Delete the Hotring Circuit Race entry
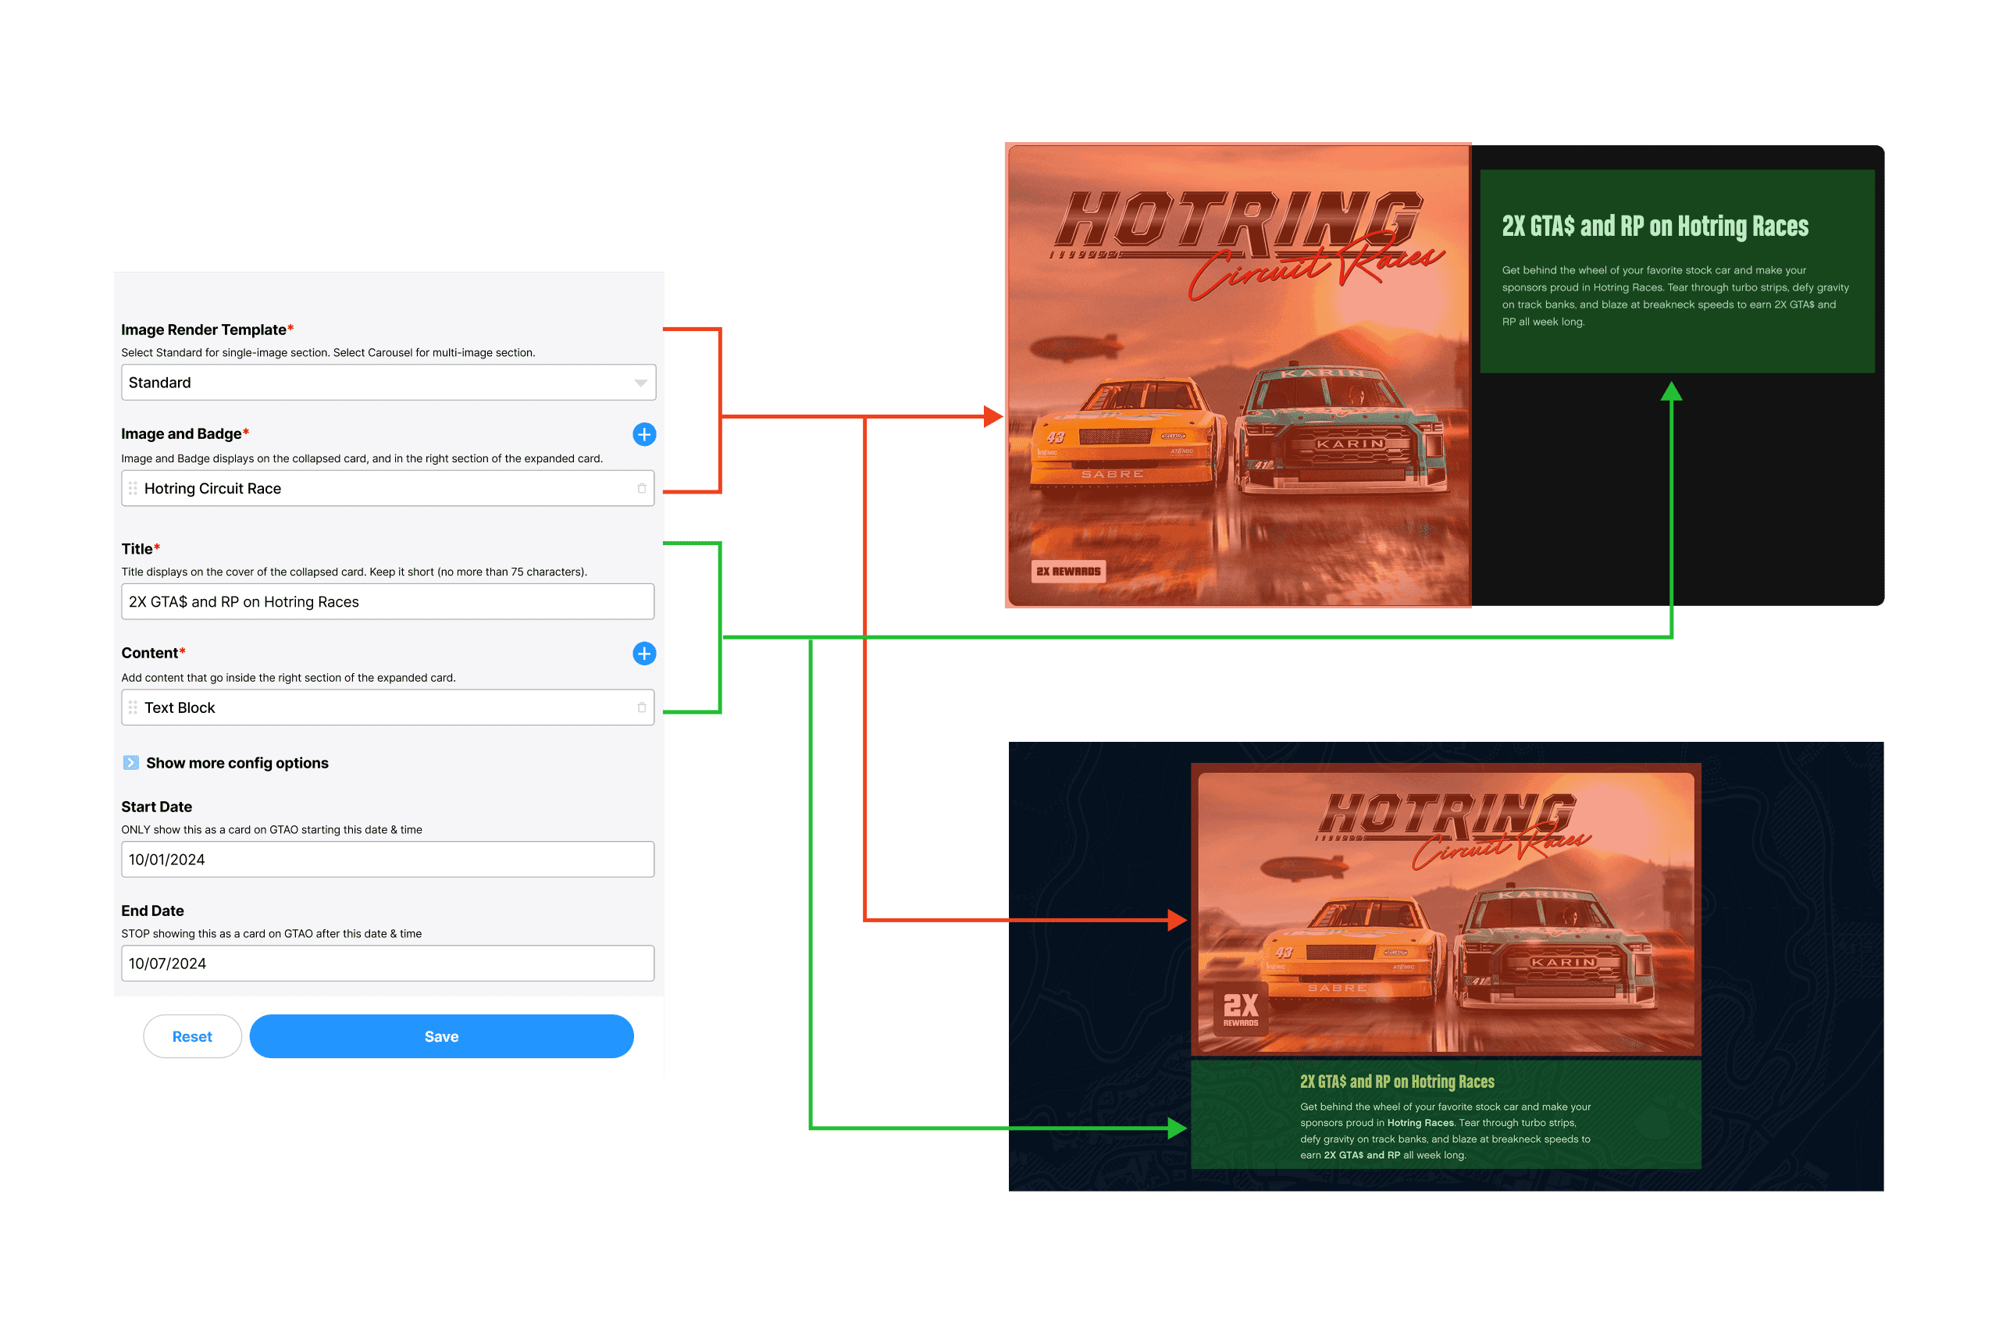1999x1333 pixels. click(x=642, y=488)
